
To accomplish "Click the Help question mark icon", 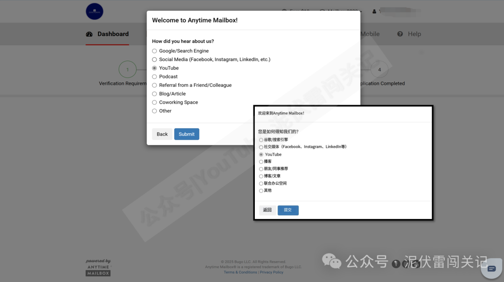I will click(x=400, y=34).
